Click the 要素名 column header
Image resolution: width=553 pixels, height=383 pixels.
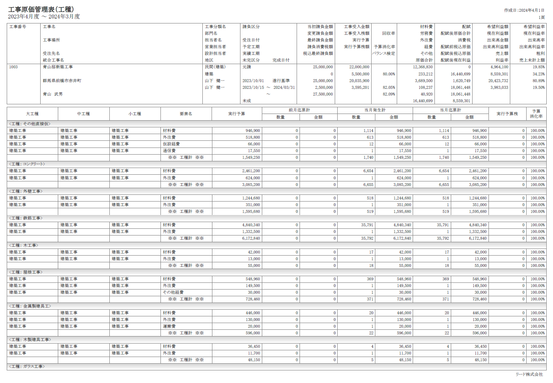pos(186,114)
